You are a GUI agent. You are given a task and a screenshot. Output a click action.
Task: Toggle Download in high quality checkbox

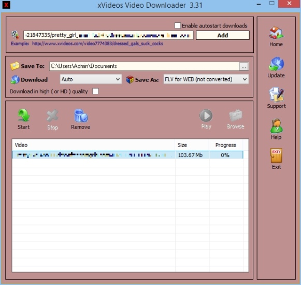tap(96, 91)
